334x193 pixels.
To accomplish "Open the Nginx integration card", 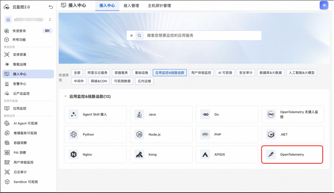I will click(x=96, y=154).
